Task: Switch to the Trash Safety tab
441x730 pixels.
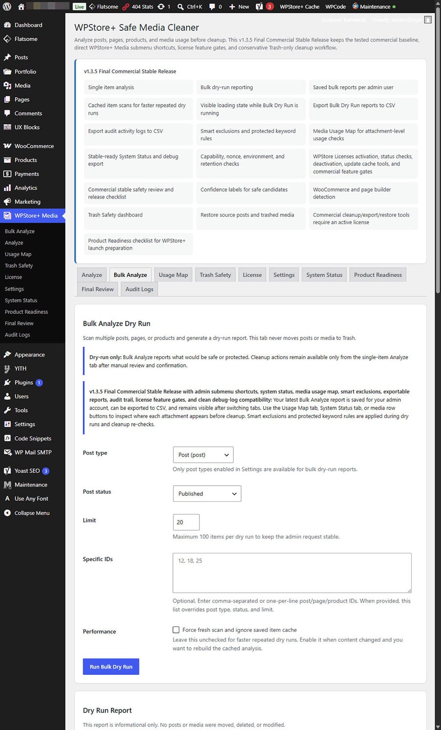Action: (215, 275)
